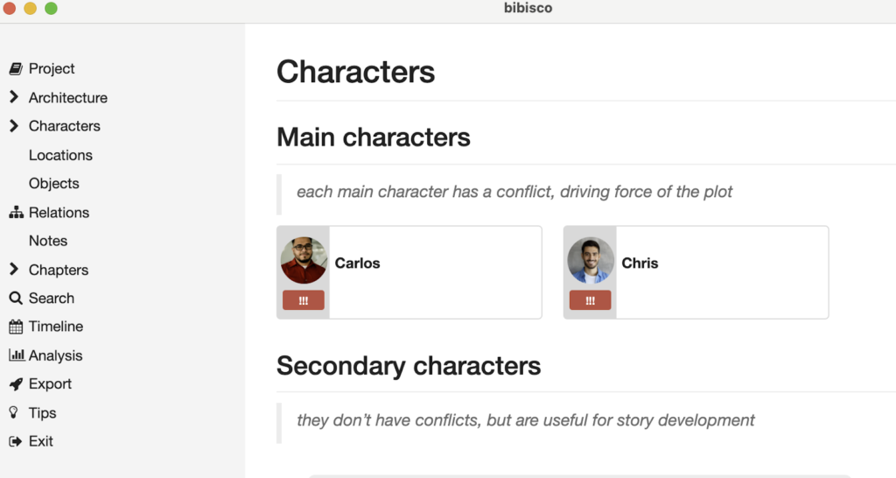The height and width of the screenshot is (478, 896).
Task: Open the Notes section
Action: (48, 241)
